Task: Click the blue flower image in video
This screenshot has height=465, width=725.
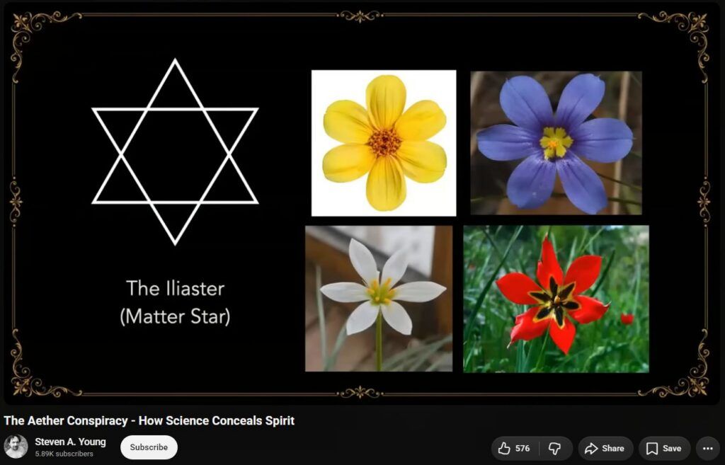Action: [x=556, y=143]
